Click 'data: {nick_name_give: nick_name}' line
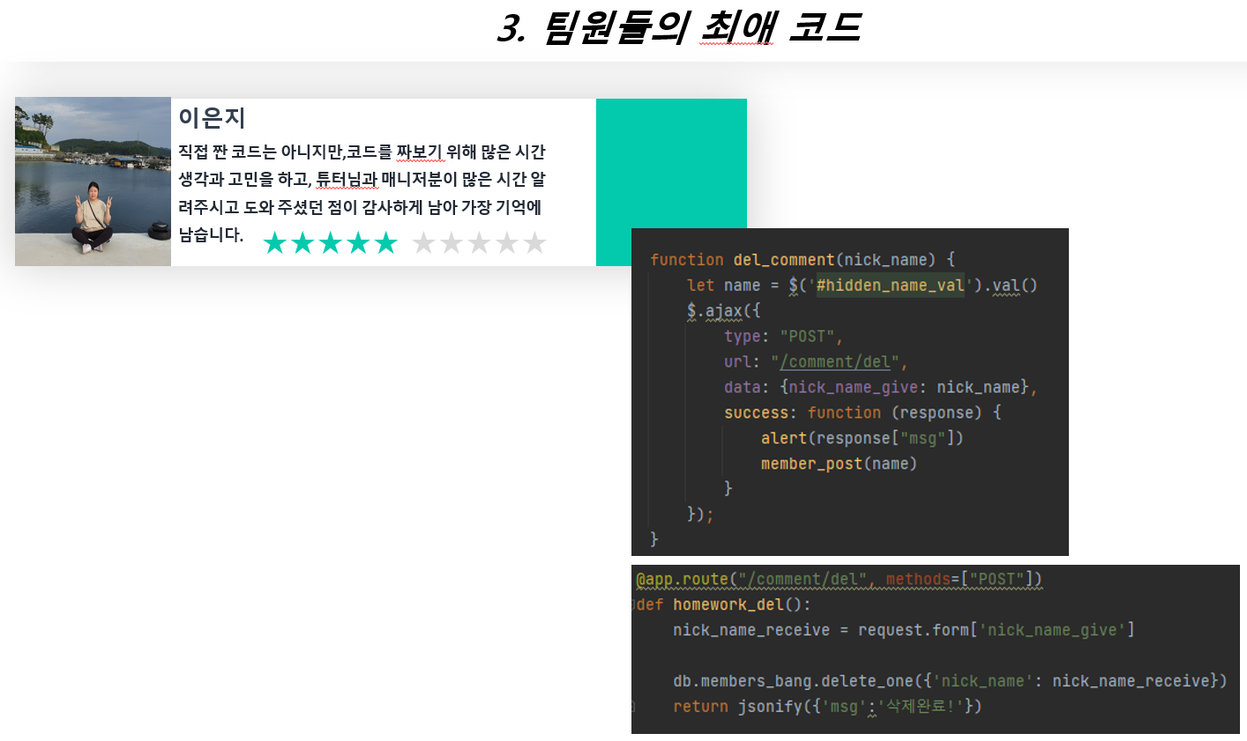This screenshot has height=741, width=1247. click(x=880, y=388)
